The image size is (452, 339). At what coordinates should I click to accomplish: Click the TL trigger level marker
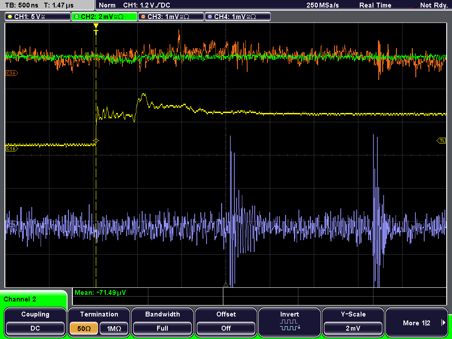click(441, 141)
